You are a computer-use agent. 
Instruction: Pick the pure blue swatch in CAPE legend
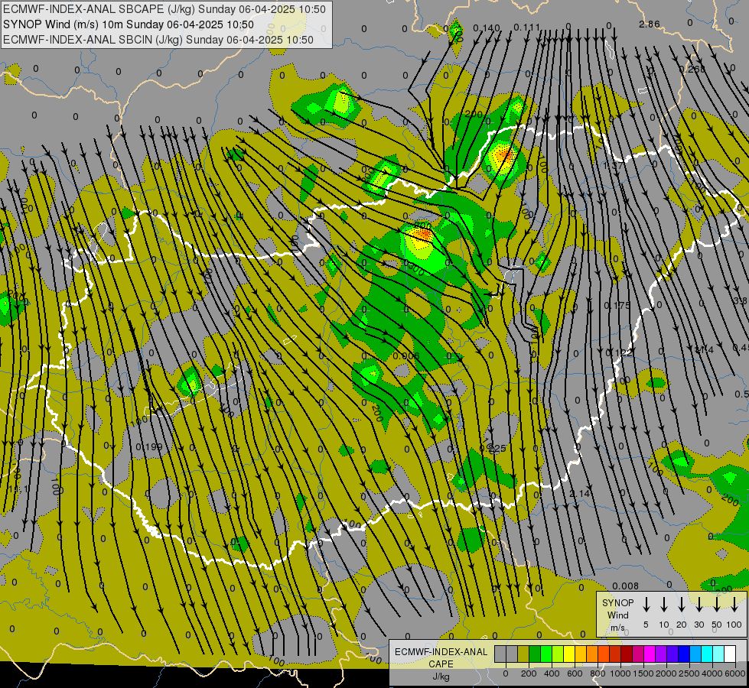click(x=684, y=654)
